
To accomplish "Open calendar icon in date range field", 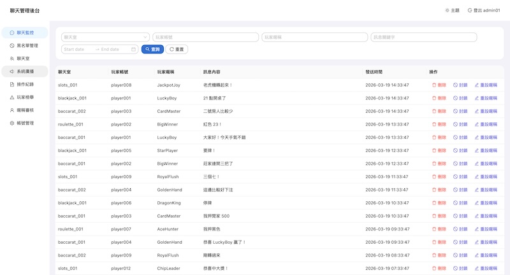I will 133,50.
